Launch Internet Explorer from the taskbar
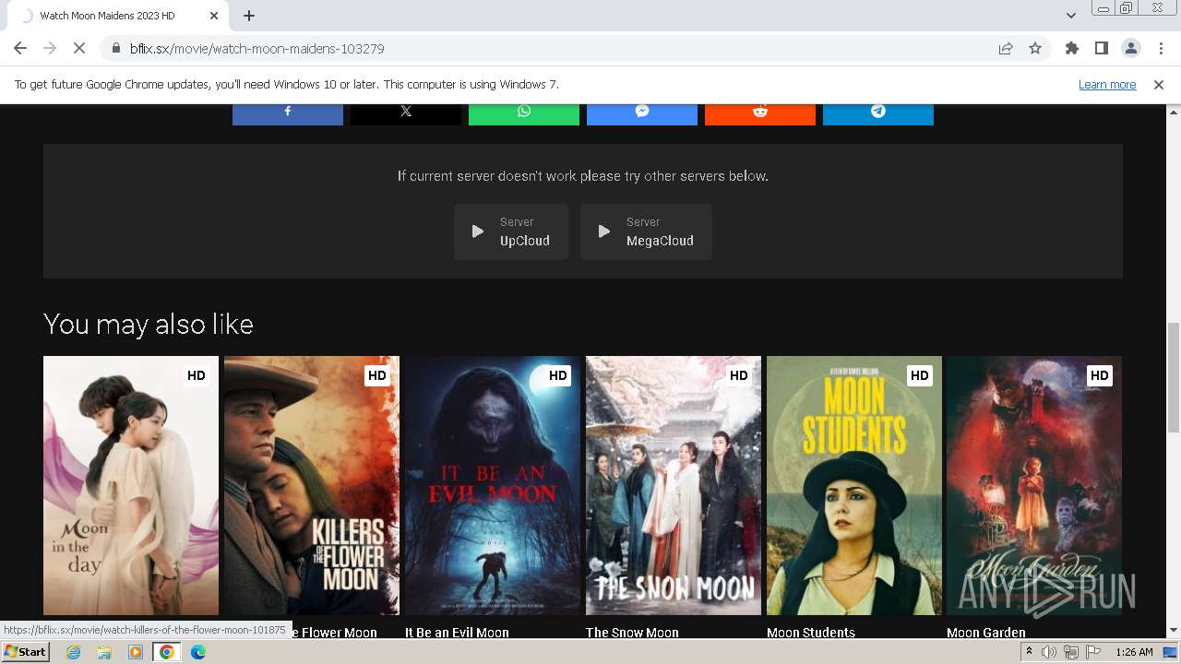Viewport: 1181px width, 664px height. pyautogui.click(x=74, y=651)
